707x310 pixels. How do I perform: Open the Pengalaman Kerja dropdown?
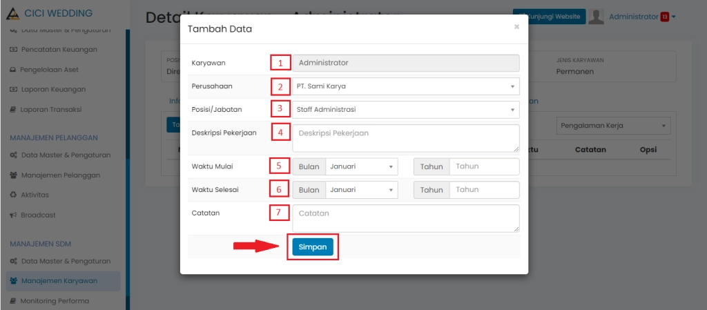pyautogui.click(x=613, y=126)
